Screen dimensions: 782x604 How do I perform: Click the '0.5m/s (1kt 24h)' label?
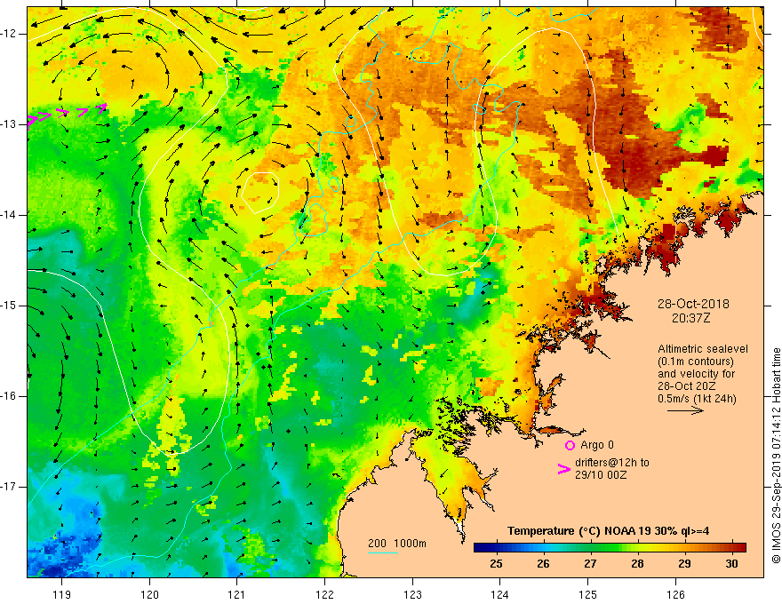(697, 399)
